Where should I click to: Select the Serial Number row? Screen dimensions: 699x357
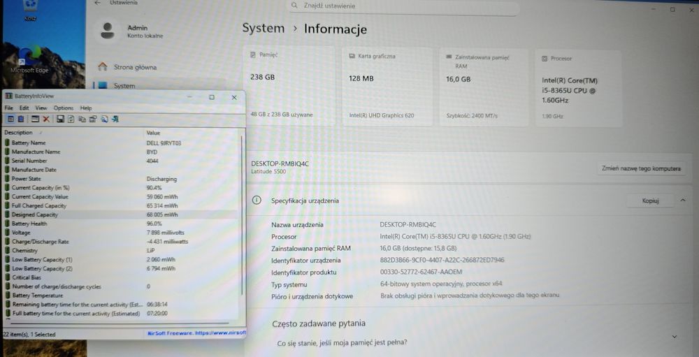pos(120,161)
